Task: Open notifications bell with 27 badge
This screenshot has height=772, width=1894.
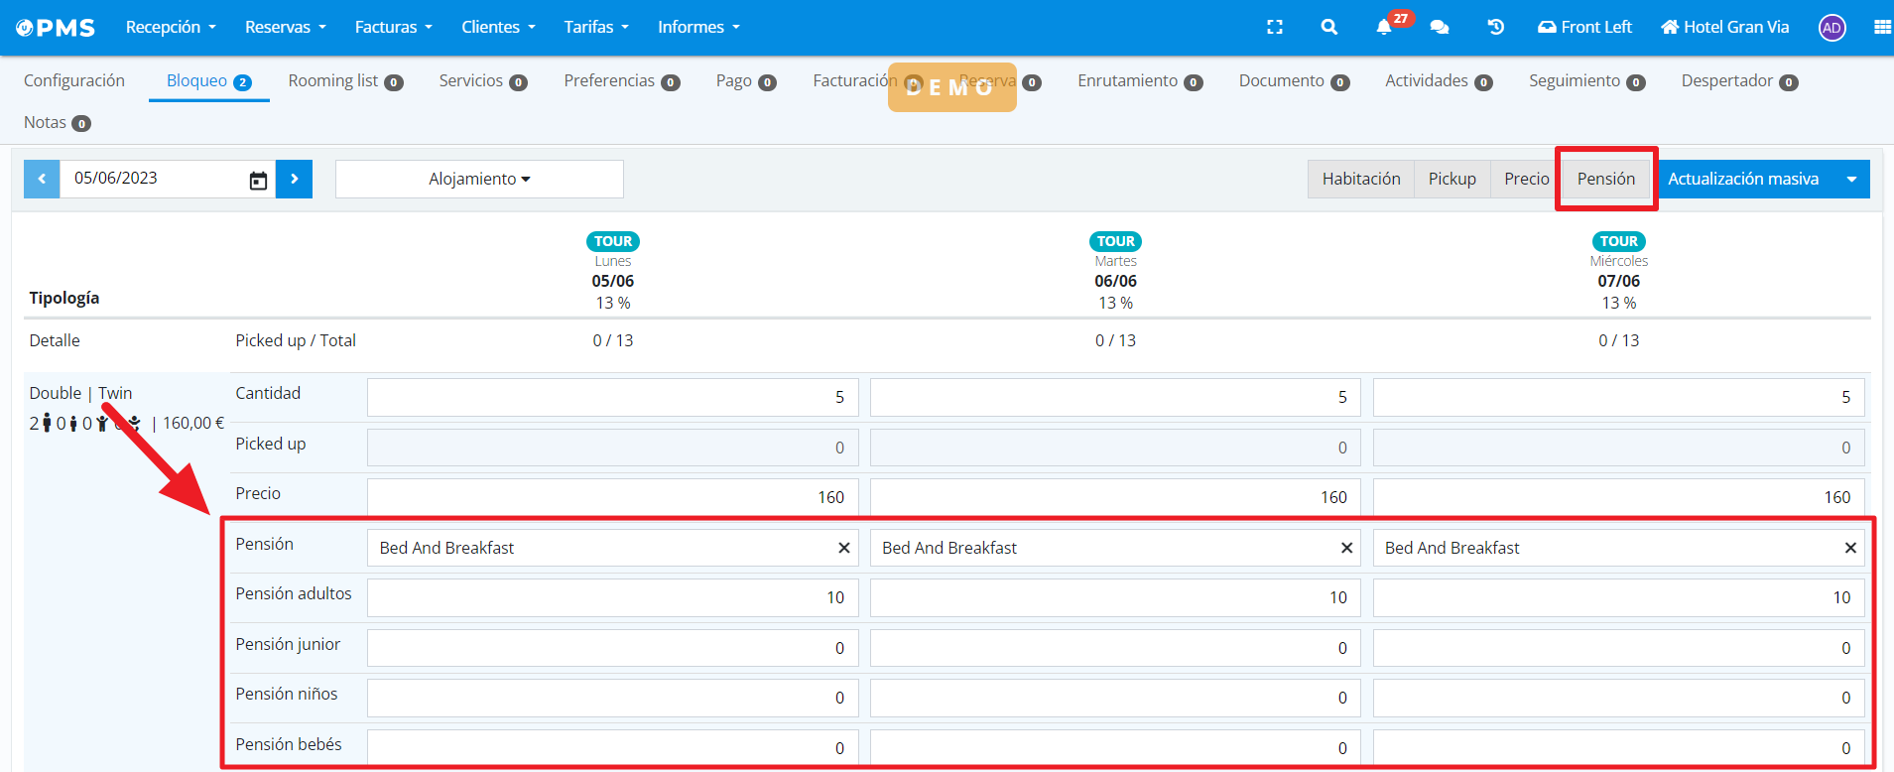Action: [1384, 28]
